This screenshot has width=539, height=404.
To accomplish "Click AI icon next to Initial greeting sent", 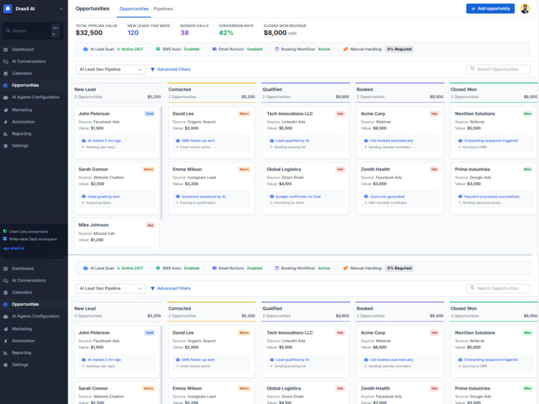I will (x=84, y=197).
